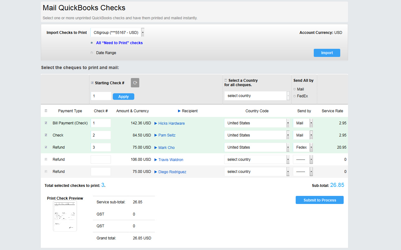Open the Citigroup bank account dropdown
Viewport: 401px width, 250px height.
117,33
